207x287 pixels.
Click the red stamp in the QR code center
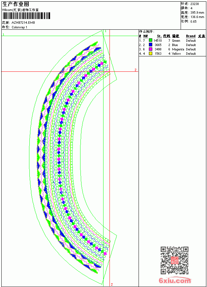click(x=175, y=260)
